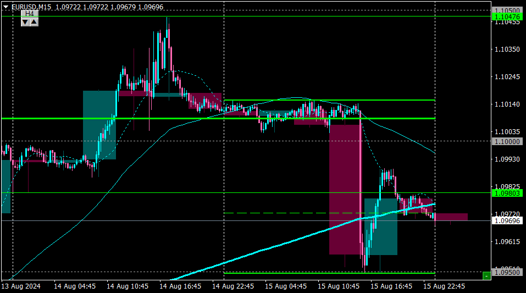Click the 15 Aug 04:45 time label

[x=286, y=286]
